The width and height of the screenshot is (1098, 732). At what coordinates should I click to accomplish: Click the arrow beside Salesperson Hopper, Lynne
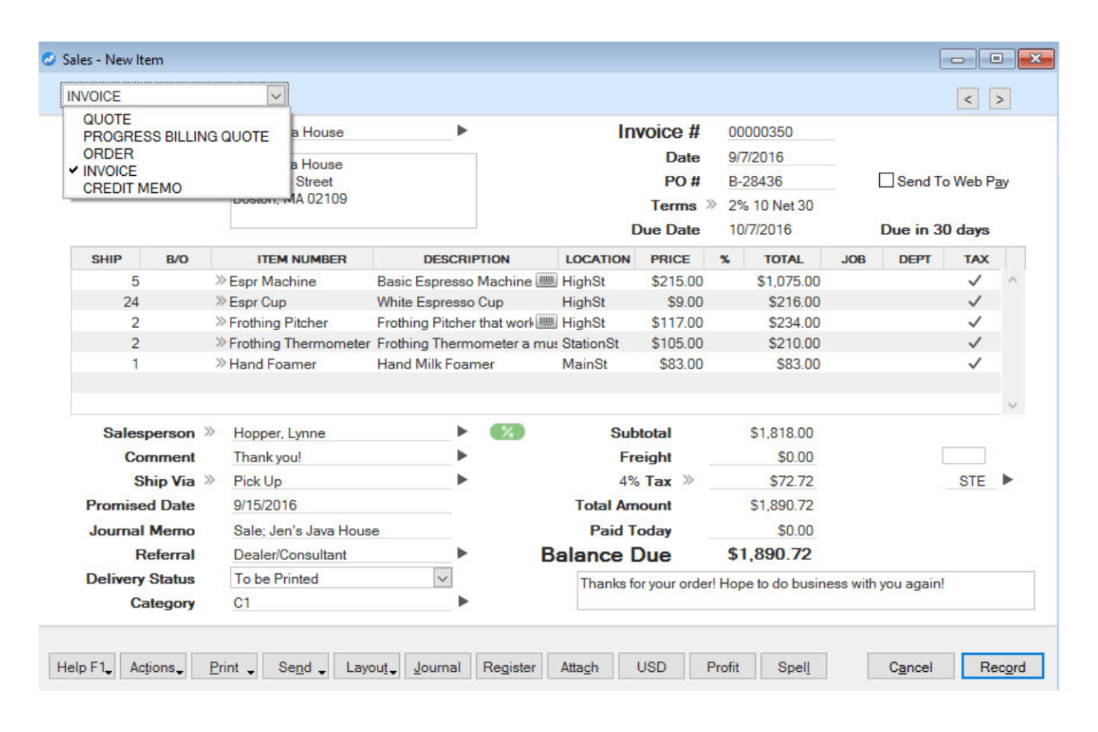[x=463, y=432]
